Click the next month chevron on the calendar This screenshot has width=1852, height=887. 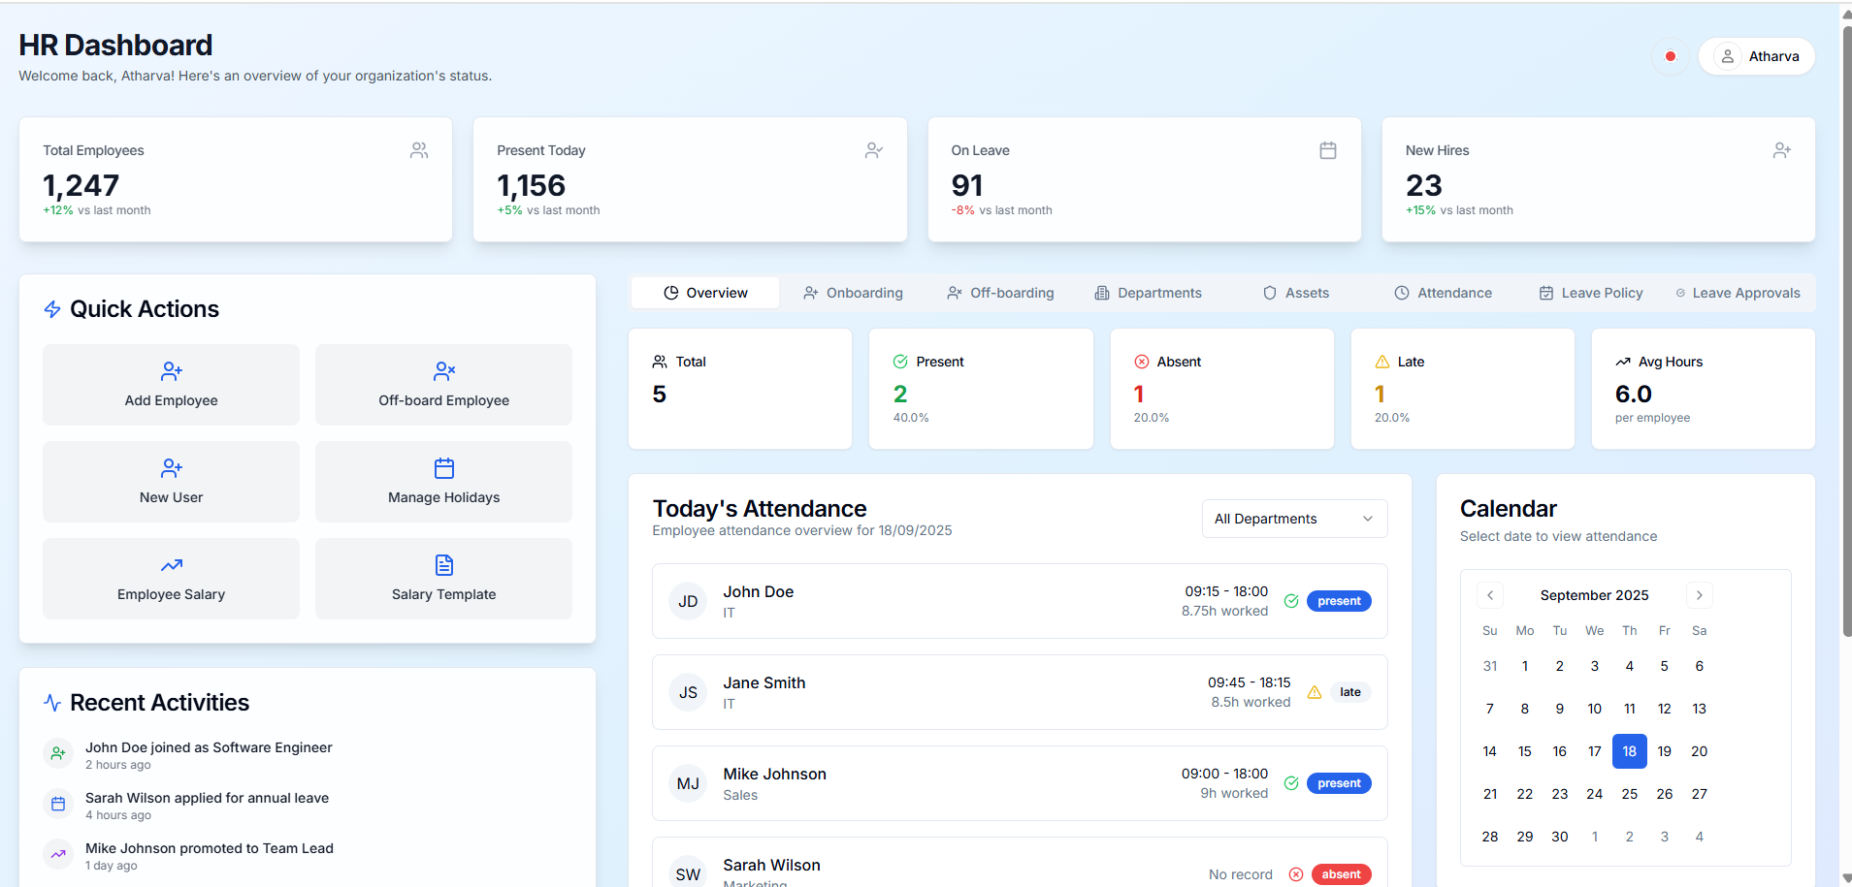tap(1699, 594)
